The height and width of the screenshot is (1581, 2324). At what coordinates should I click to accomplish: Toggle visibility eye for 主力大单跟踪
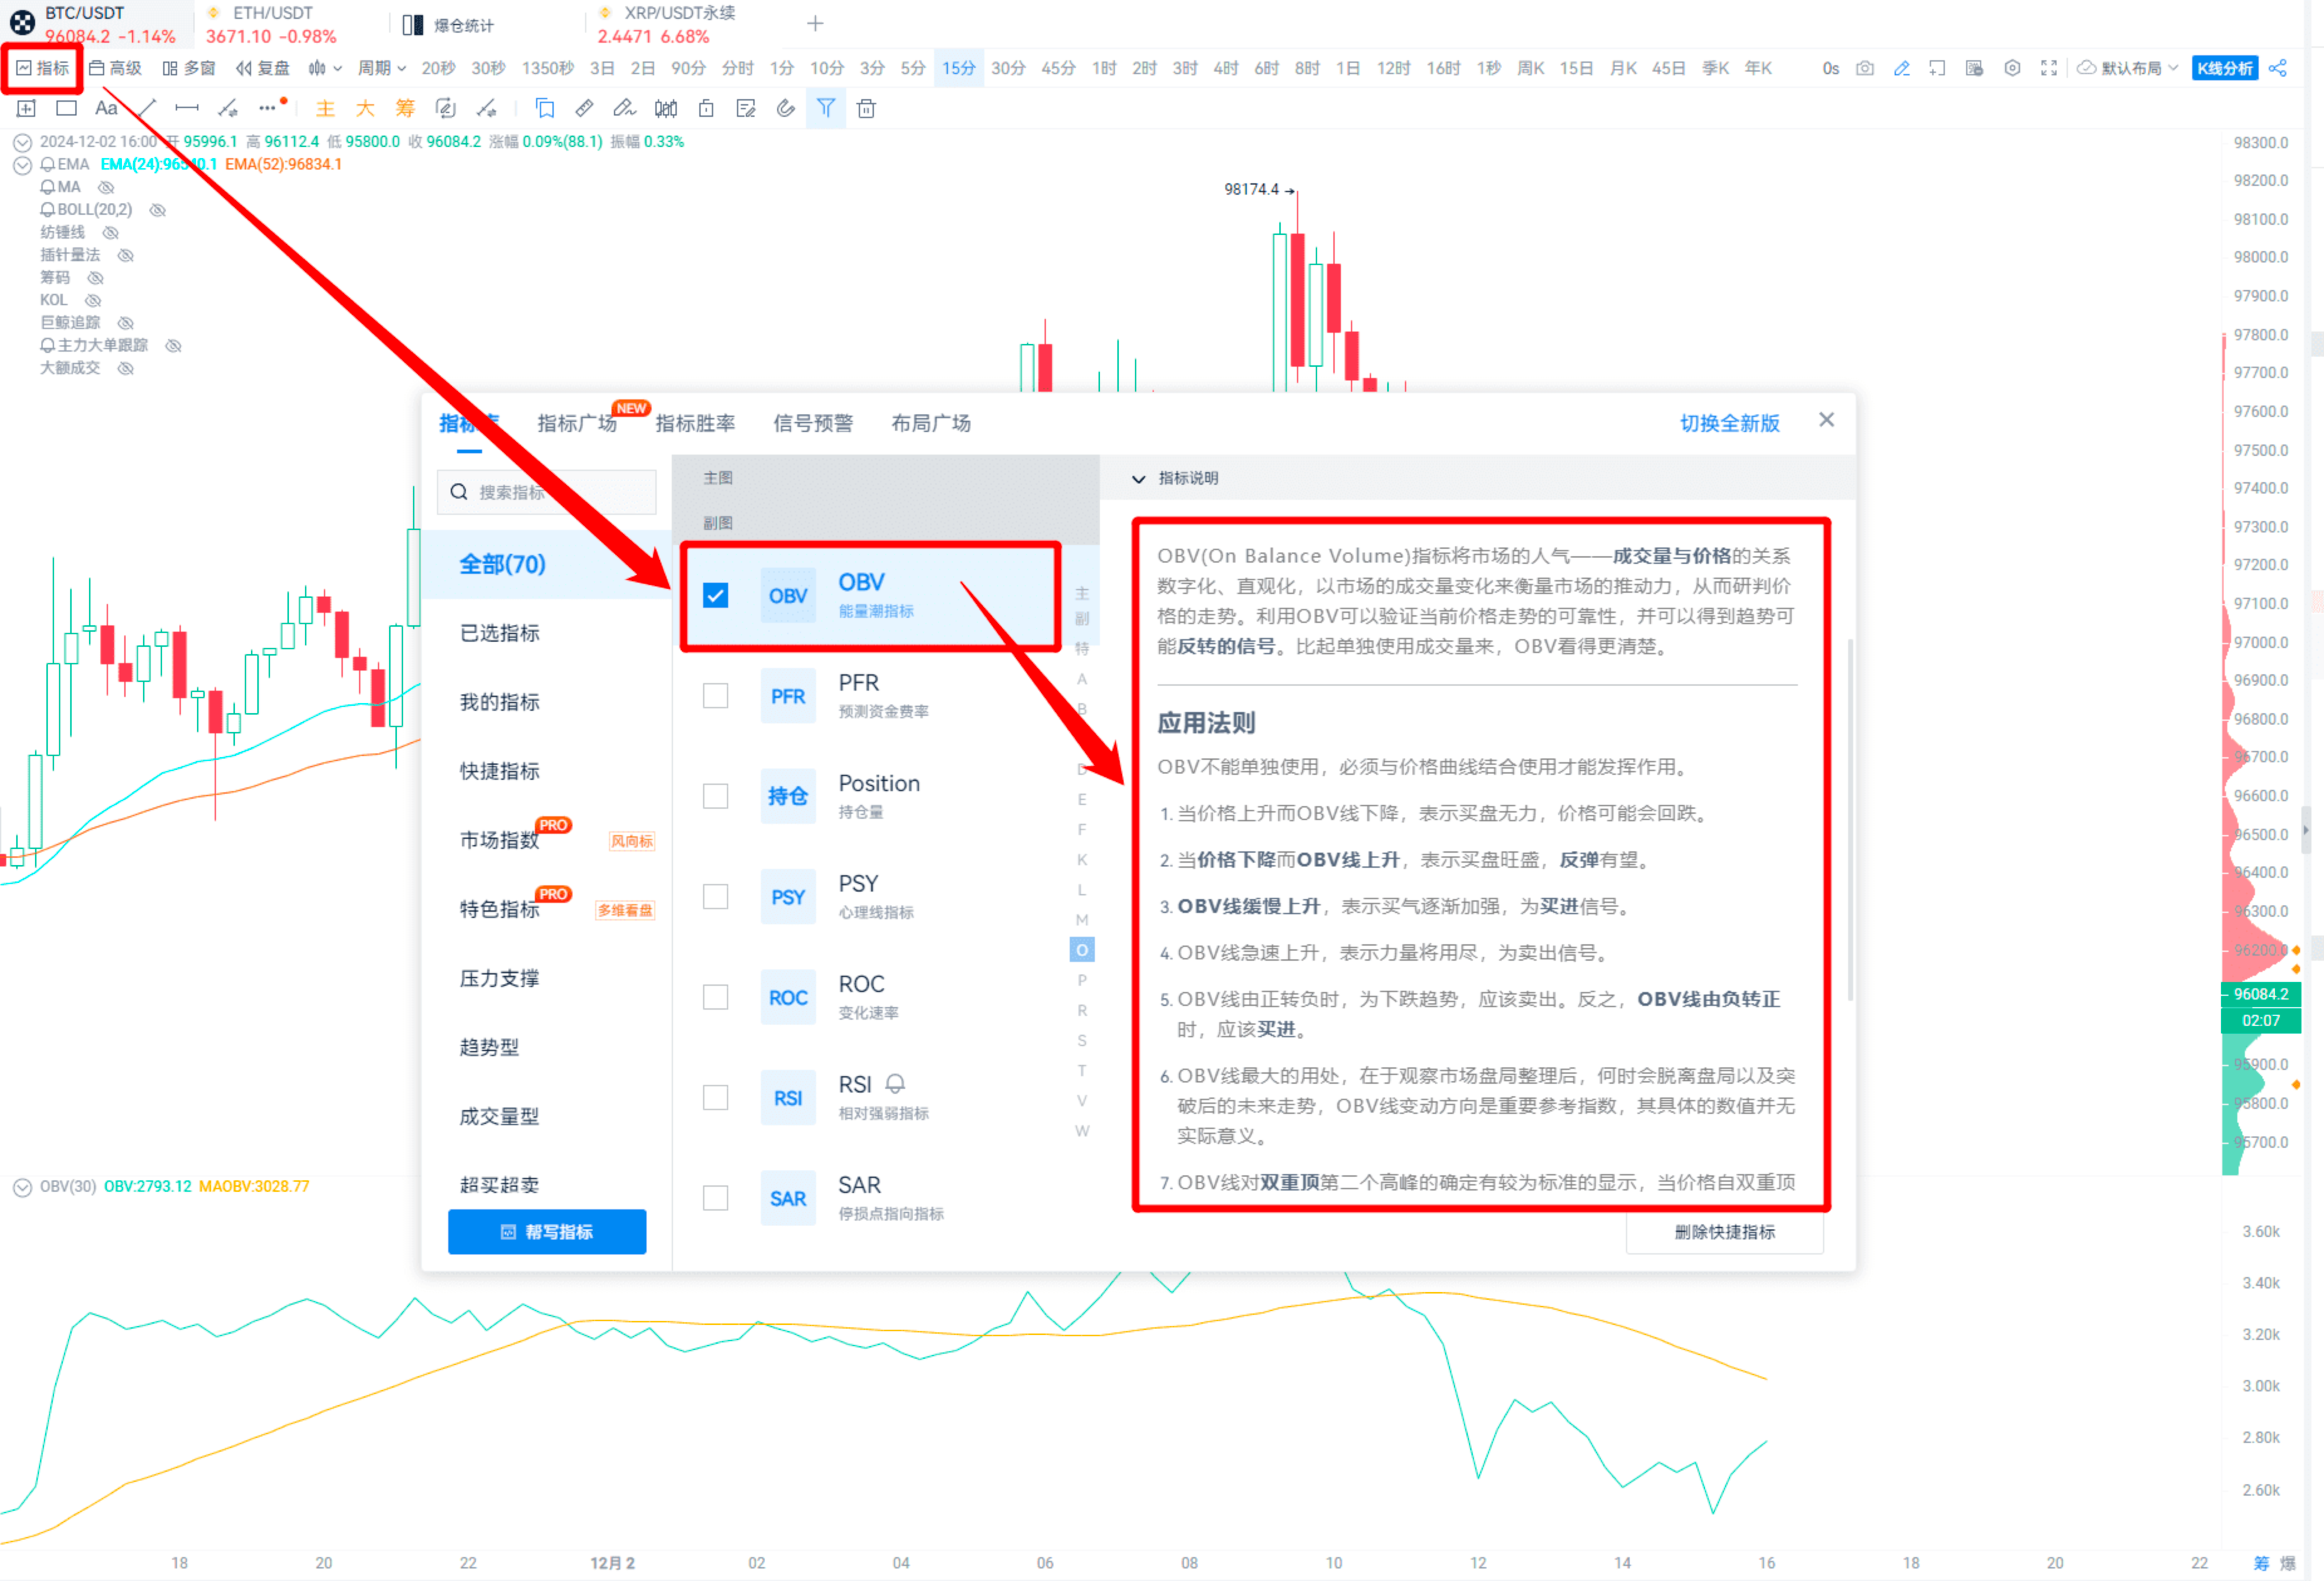(x=173, y=346)
